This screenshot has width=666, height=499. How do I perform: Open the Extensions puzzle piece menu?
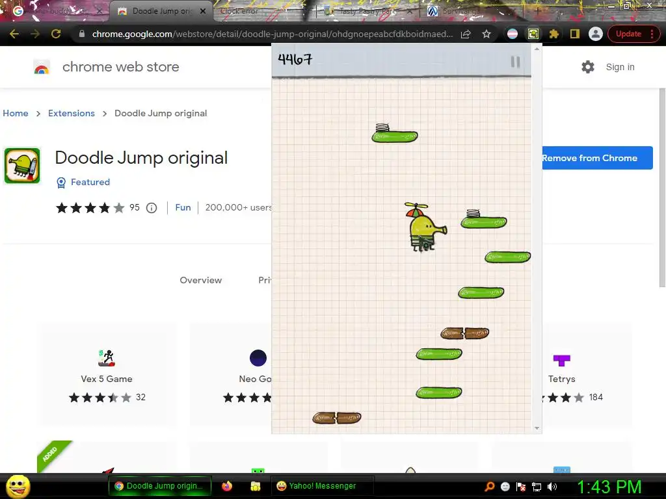[554, 34]
